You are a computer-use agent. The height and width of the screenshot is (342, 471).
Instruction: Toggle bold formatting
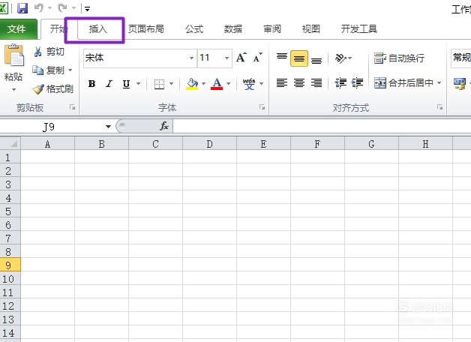pos(92,83)
